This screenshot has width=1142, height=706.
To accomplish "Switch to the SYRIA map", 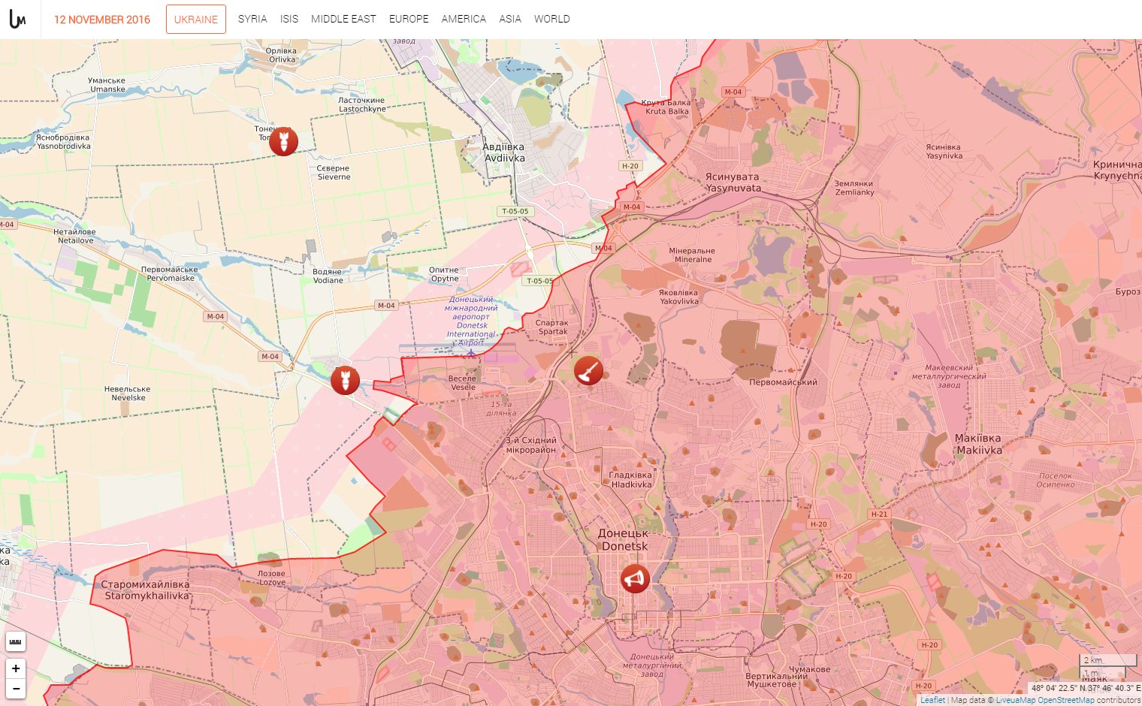I will click(251, 19).
